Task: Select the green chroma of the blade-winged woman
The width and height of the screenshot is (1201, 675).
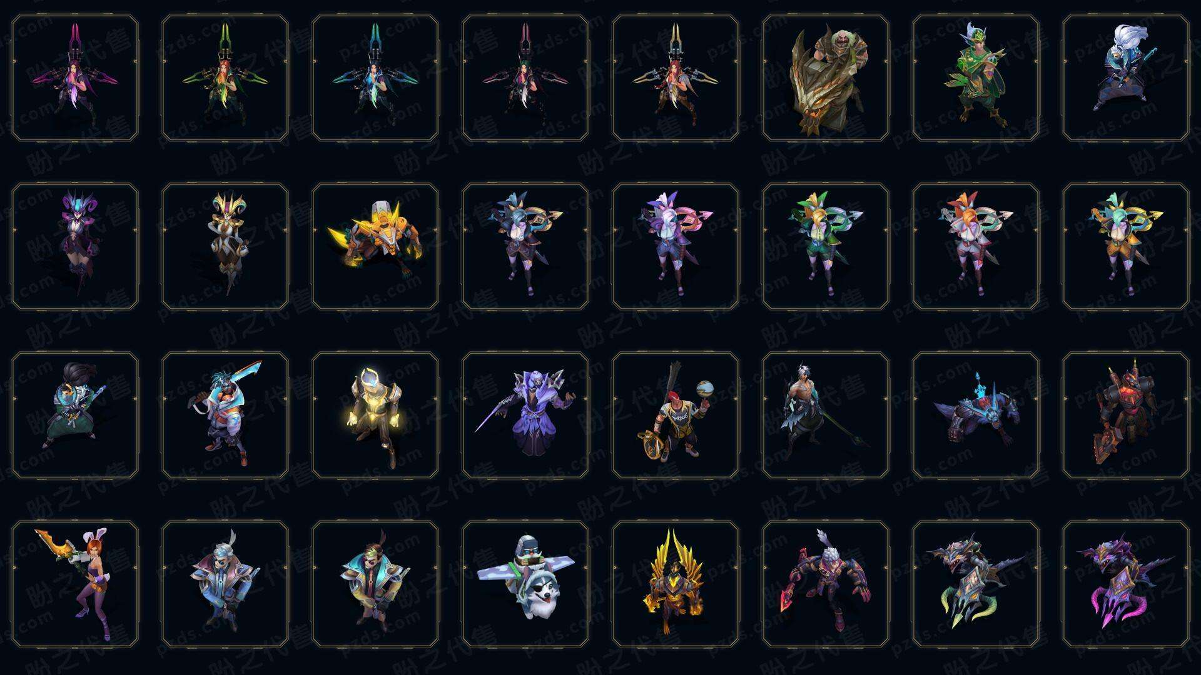Action: pos(225,78)
